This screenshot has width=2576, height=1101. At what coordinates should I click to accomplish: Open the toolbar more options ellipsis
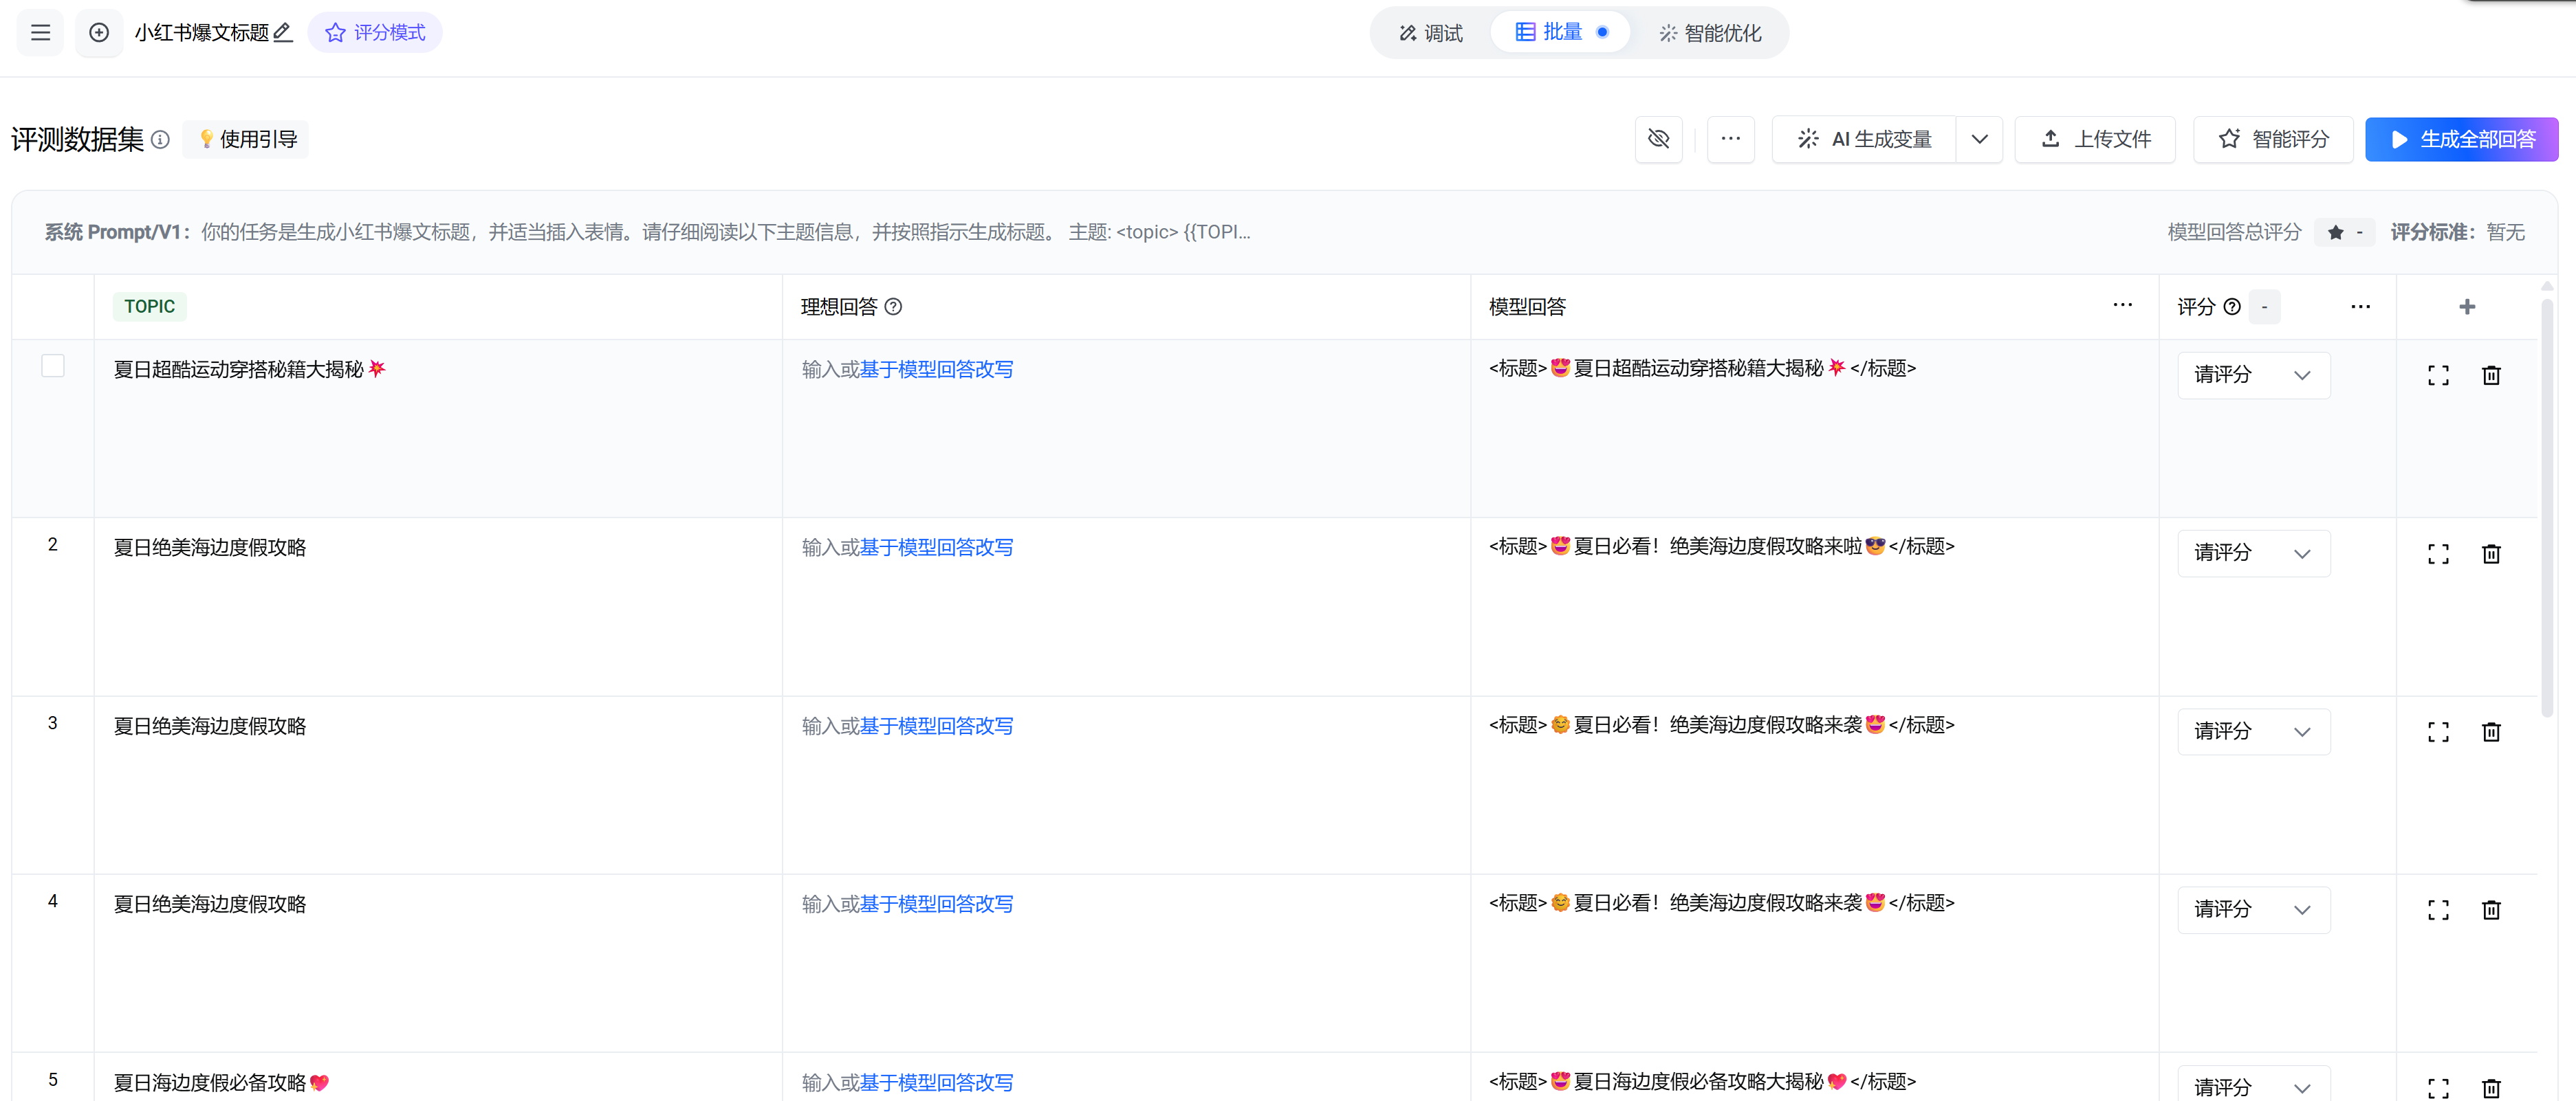[1731, 139]
